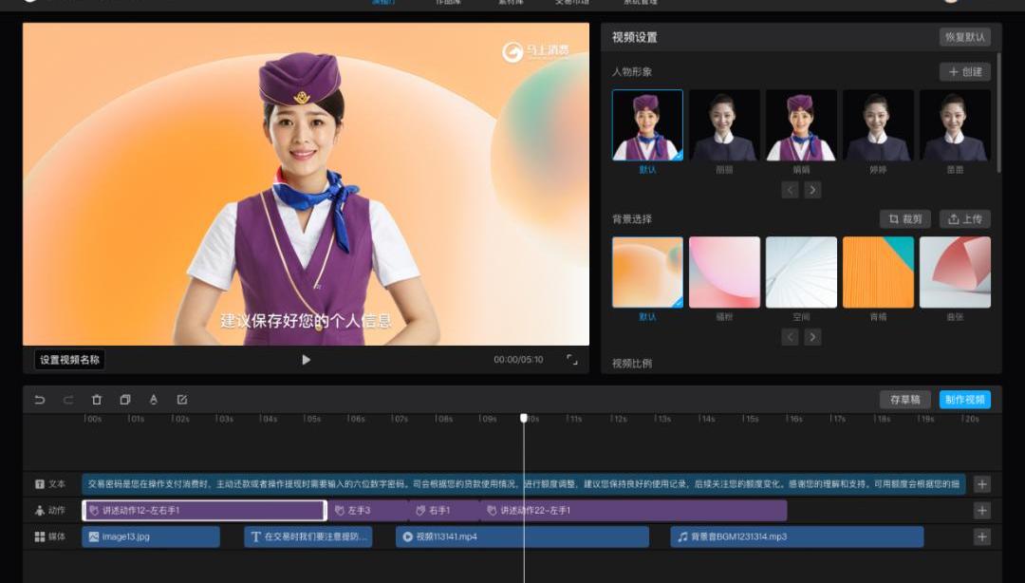Enter fullscreen preview mode

(x=571, y=360)
